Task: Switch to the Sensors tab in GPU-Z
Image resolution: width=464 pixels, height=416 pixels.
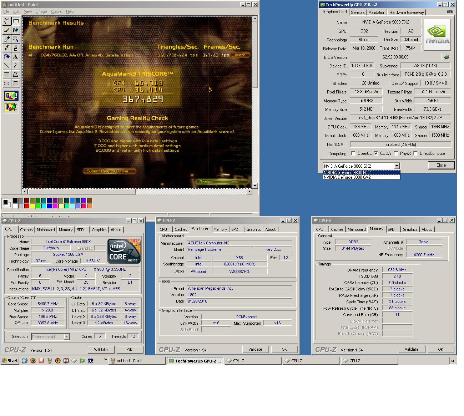Action: (357, 12)
